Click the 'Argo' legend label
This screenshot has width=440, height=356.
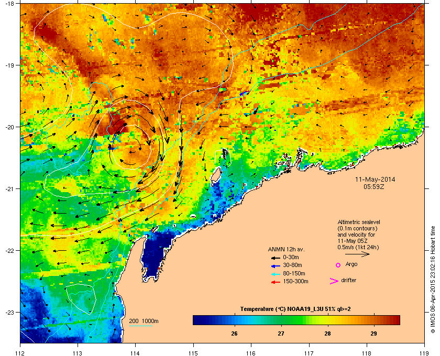351,264
